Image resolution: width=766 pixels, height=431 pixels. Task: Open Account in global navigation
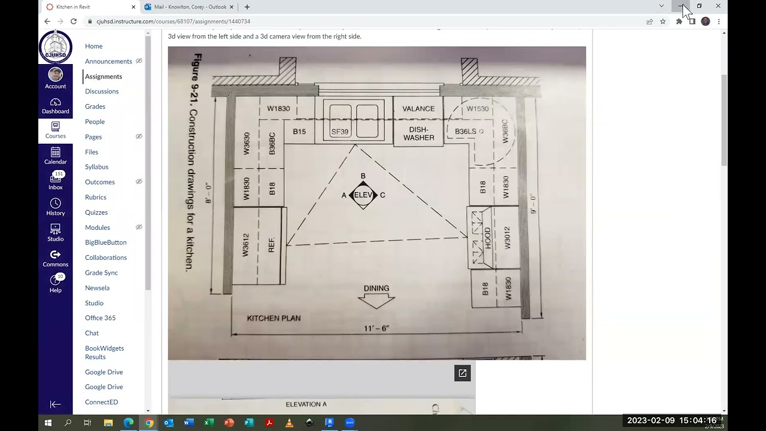(x=56, y=78)
